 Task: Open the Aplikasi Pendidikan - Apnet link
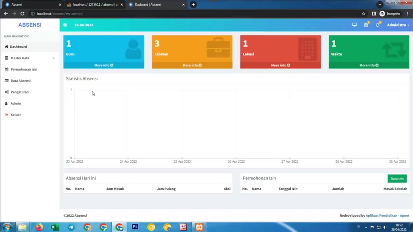pyautogui.click(x=387, y=215)
